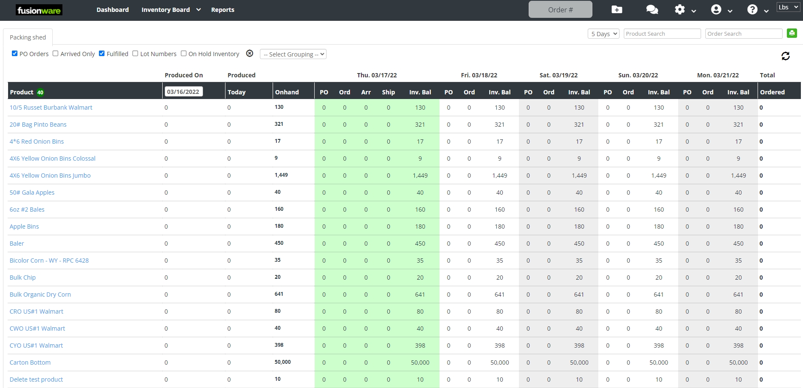This screenshot has height=388, width=803.
Task: Open the new record folder icon
Action: click(x=617, y=9)
